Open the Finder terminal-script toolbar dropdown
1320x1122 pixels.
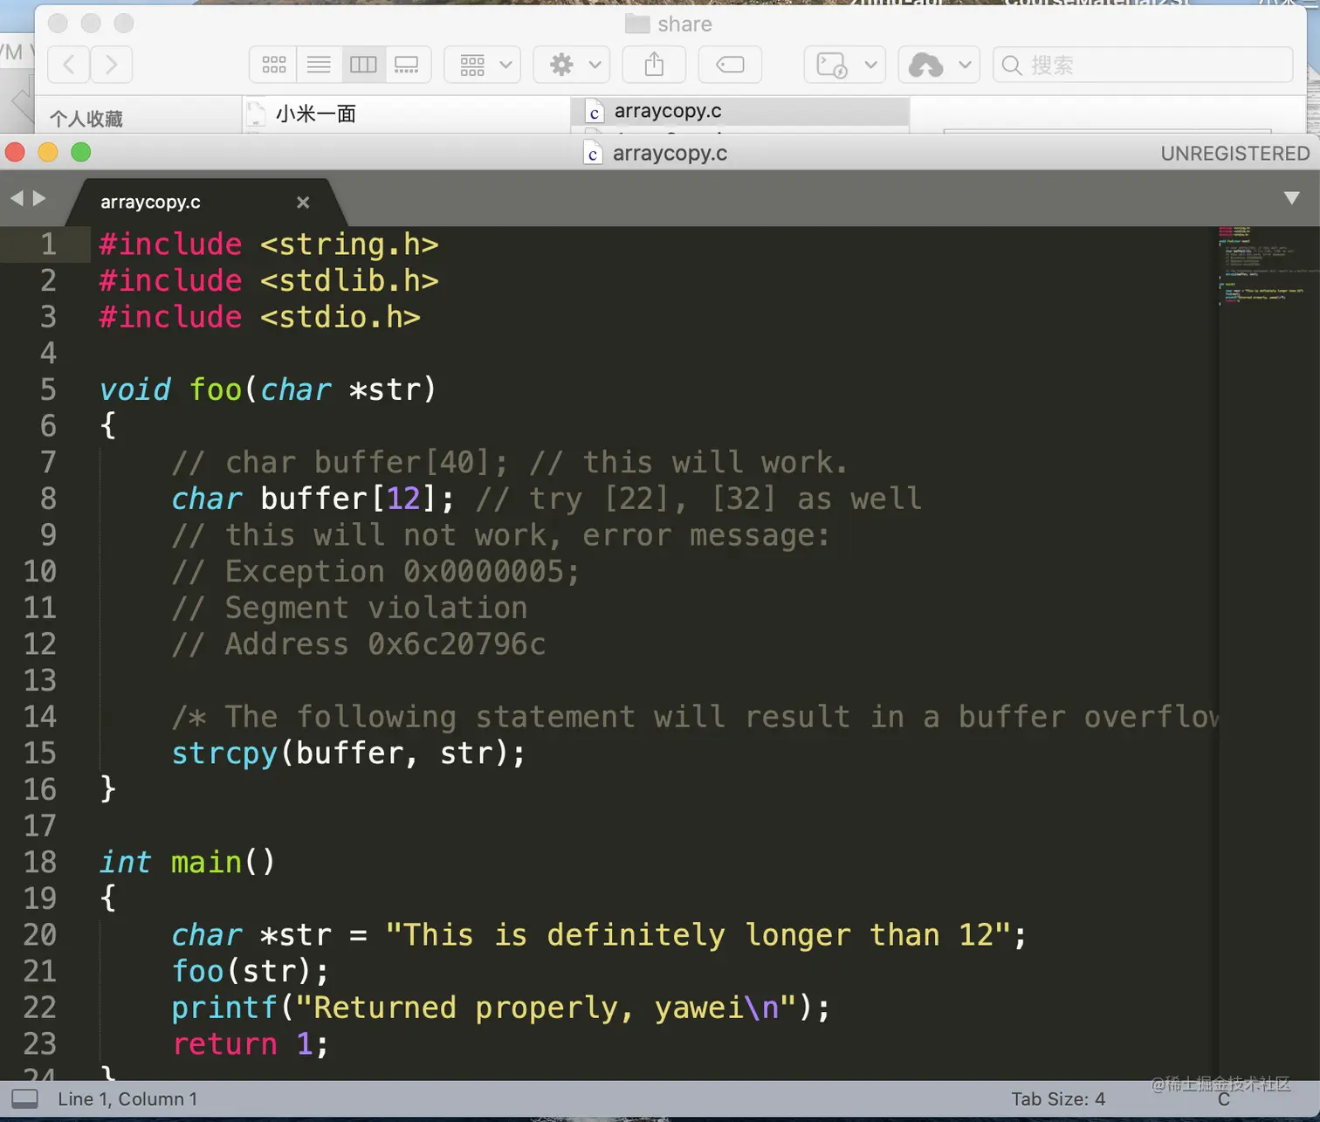(x=844, y=65)
